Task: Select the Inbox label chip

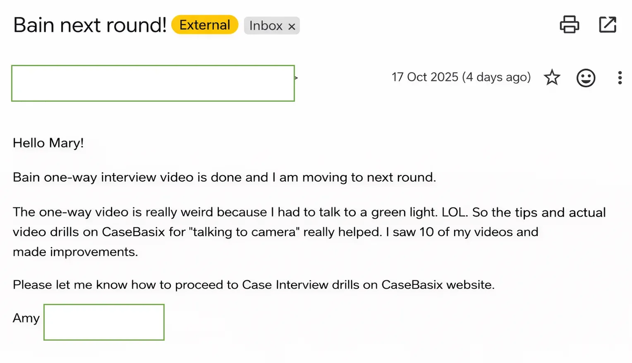Action: tap(266, 26)
